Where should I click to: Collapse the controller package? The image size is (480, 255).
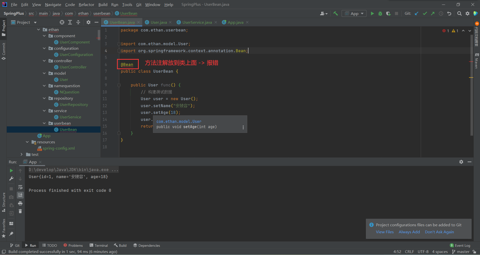click(x=44, y=61)
